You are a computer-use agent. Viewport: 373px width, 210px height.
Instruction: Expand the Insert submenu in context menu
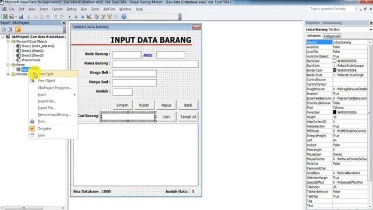[x=53, y=94]
